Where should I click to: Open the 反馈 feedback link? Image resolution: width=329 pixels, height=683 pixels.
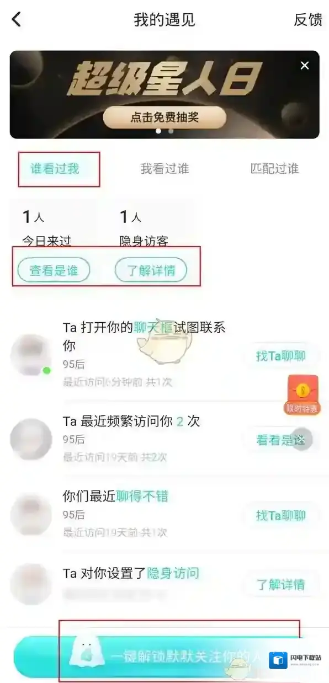[307, 20]
